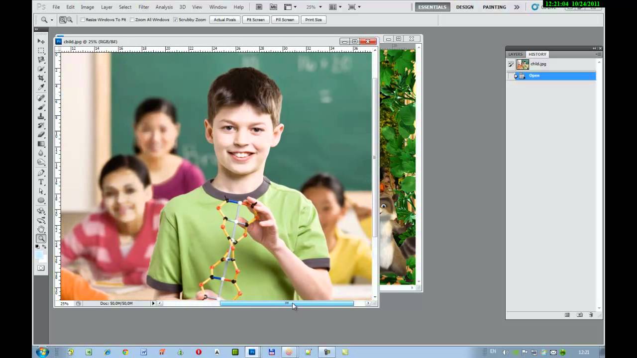Select the Eyedropper tool
This screenshot has width=637, height=358.
click(x=41, y=88)
